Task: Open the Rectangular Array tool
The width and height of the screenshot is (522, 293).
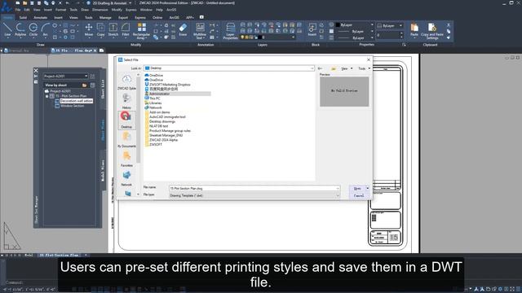Action: [x=141, y=31]
